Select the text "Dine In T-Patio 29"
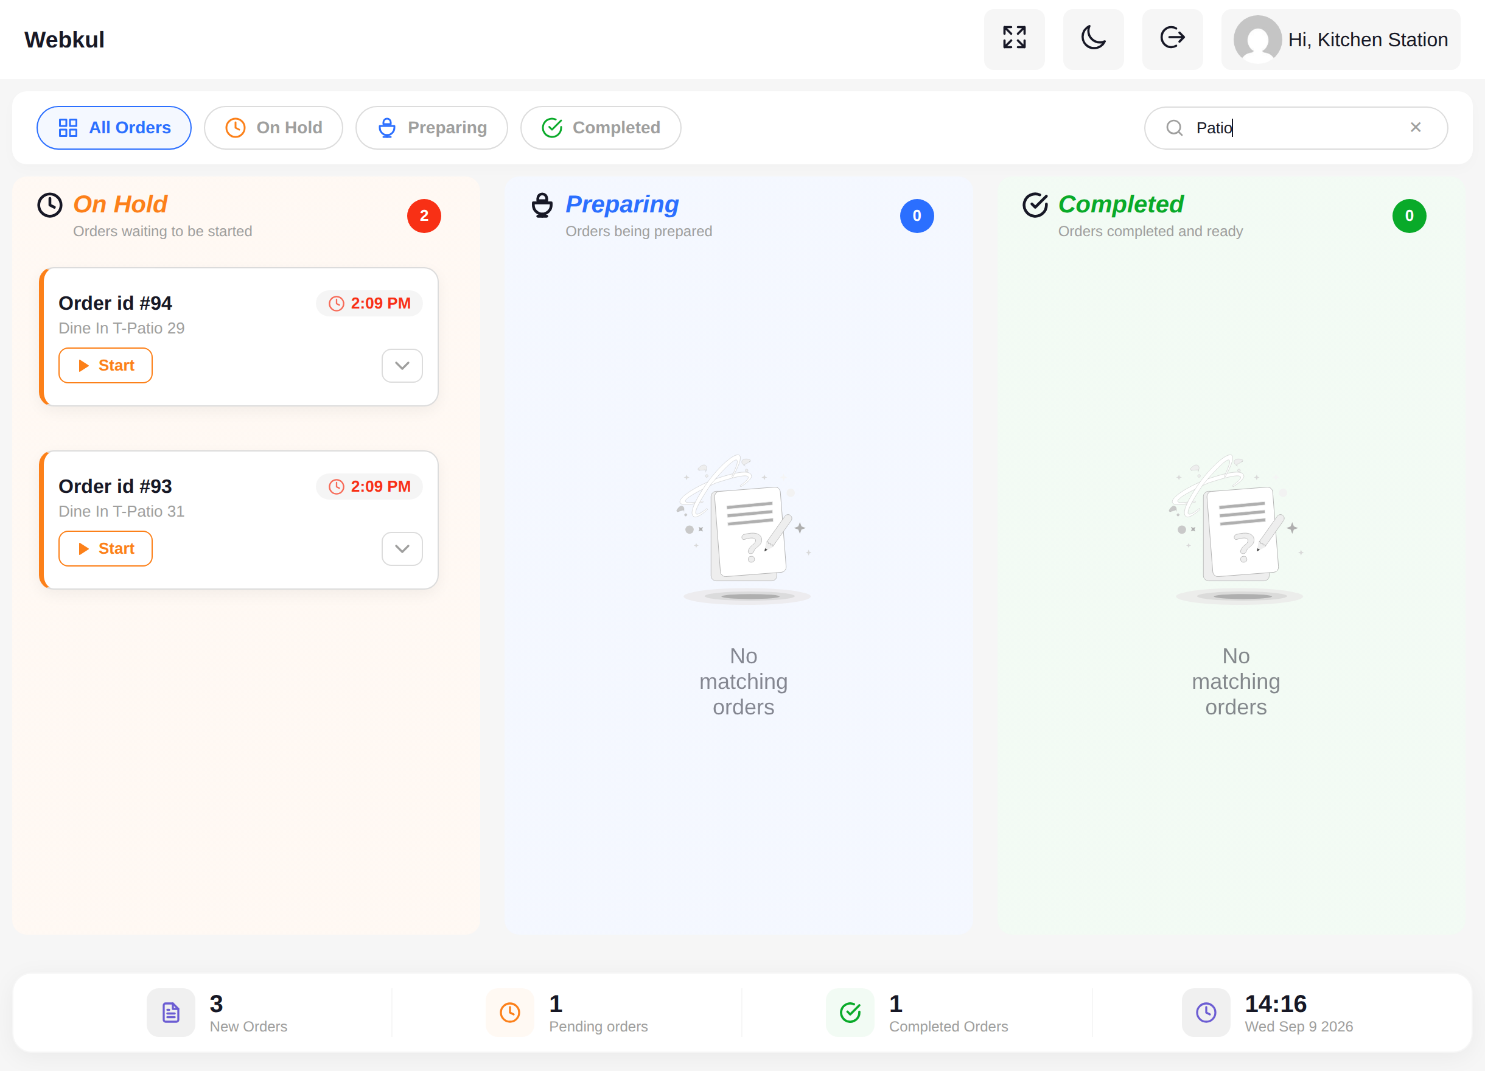The width and height of the screenshot is (1485, 1071). (x=122, y=328)
